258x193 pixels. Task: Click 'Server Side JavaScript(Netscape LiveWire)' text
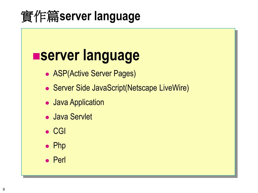(121, 88)
